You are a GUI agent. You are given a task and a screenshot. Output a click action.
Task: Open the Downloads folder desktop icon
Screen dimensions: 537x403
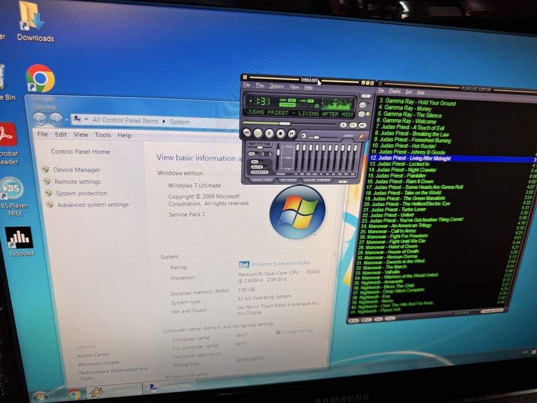35,22
